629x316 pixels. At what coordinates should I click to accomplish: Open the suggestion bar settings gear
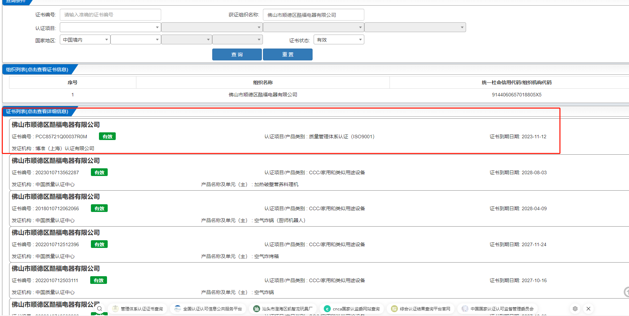pos(575,309)
